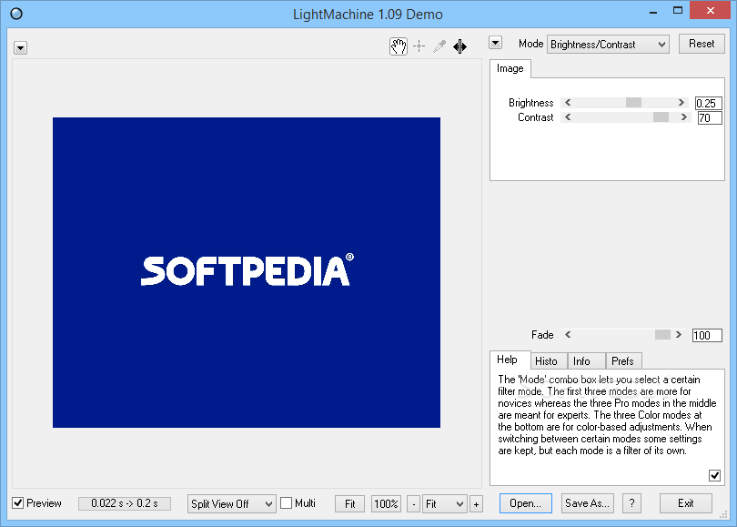737x527 pixels.
Task: Zoom in with the plus button
Action: (x=476, y=504)
